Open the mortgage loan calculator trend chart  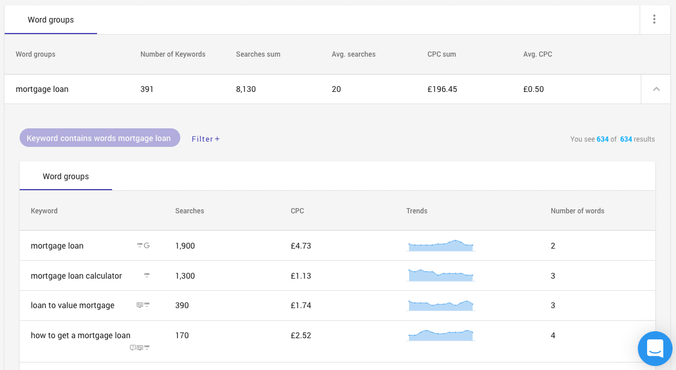click(441, 275)
